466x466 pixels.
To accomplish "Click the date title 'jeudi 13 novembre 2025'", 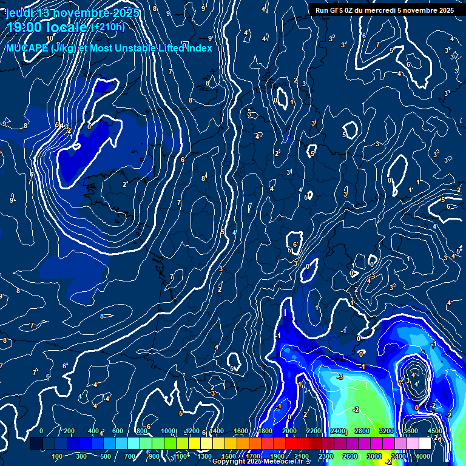I will tap(73, 13).
